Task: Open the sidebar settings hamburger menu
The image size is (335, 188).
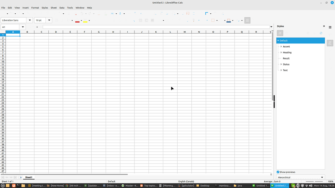Action: pos(330,27)
